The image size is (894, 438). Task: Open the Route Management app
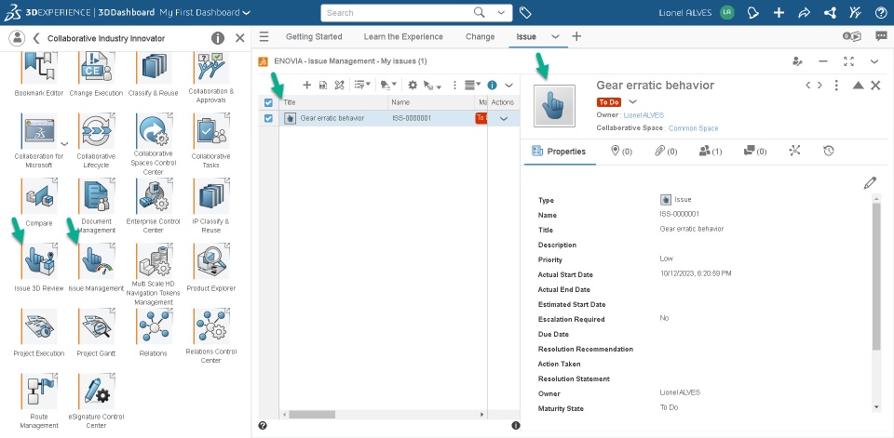point(39,392)
